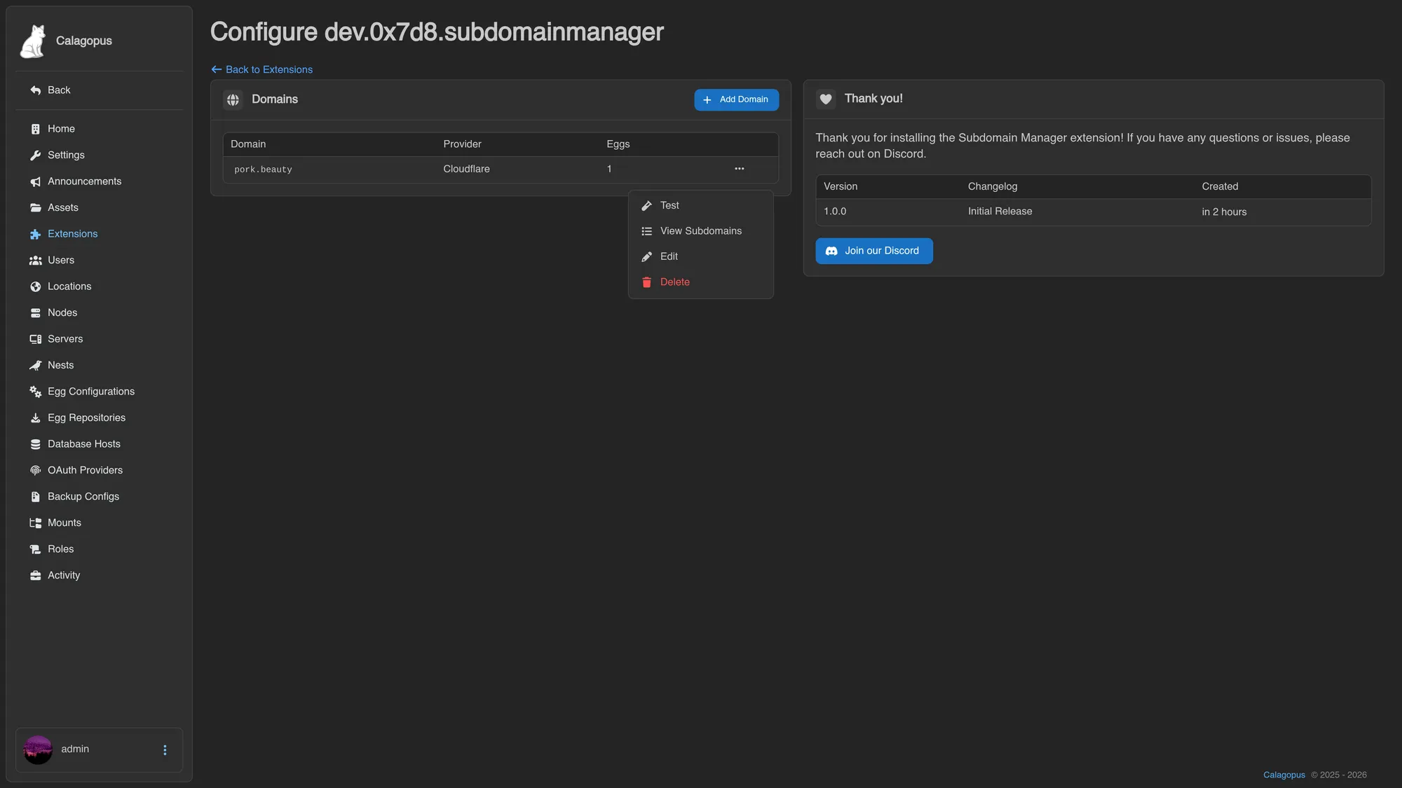Click the heart icon beside Thank you!
This screenshot has height=788, width=1402.
click(x=826, y=99)
